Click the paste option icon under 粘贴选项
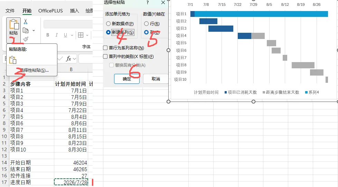 pyautogui.click(x=13, y=60)
